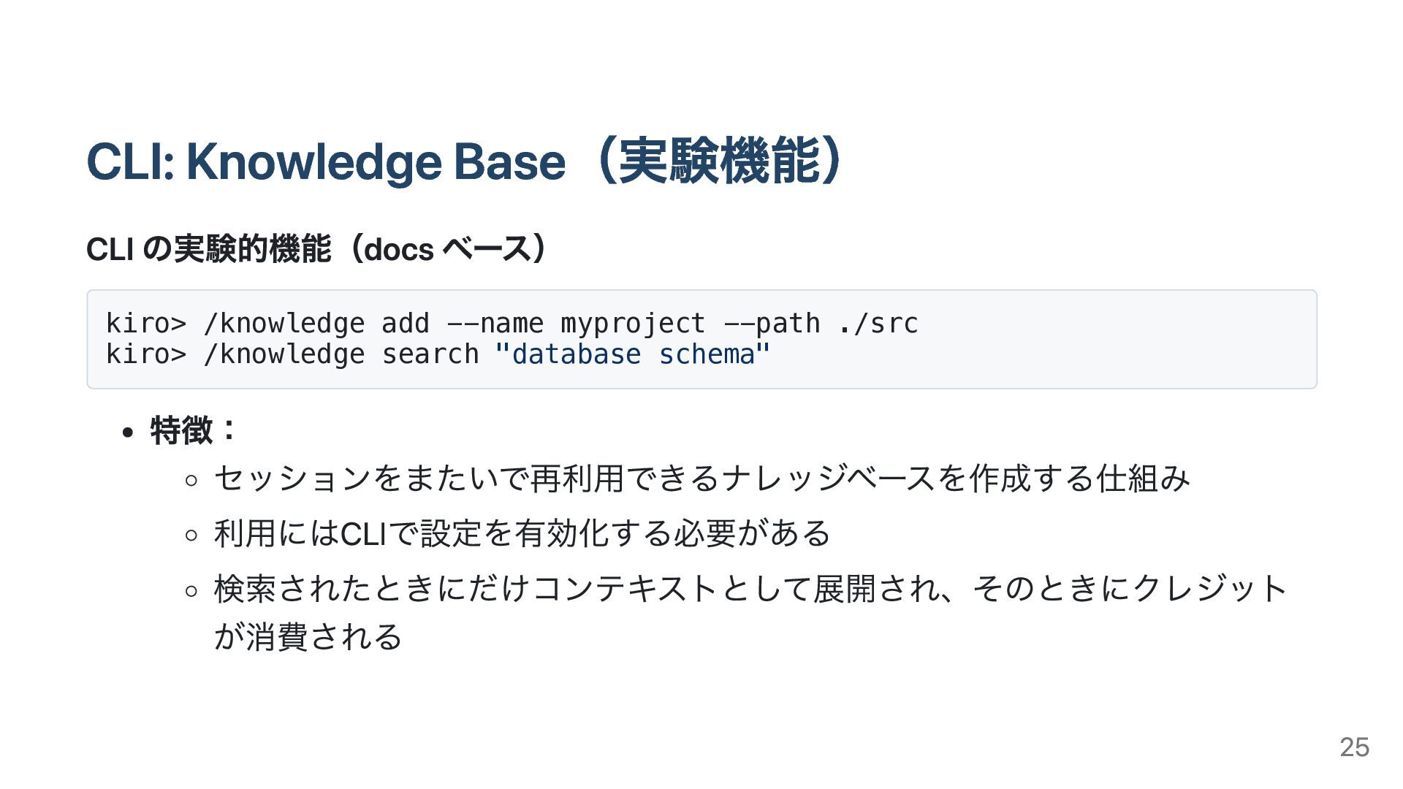Click the bullet dot before "特徴"
The height and width of the screenshot is (789, 1403).
(x=129, y=432)
